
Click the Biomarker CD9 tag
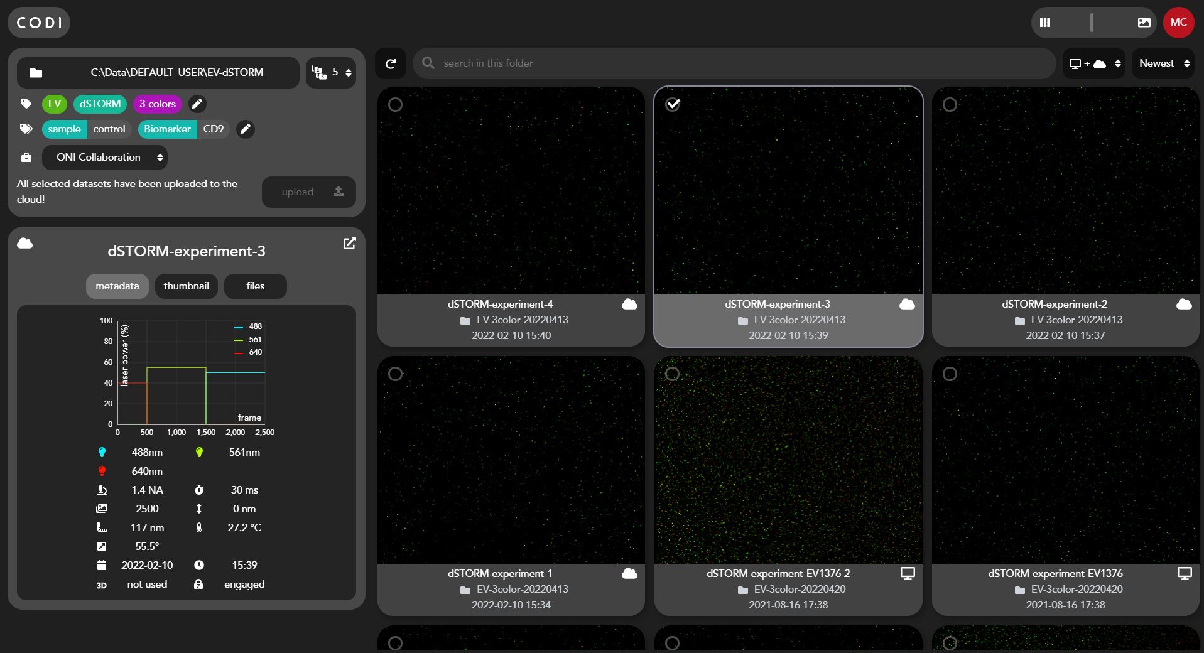coord(184,129)
